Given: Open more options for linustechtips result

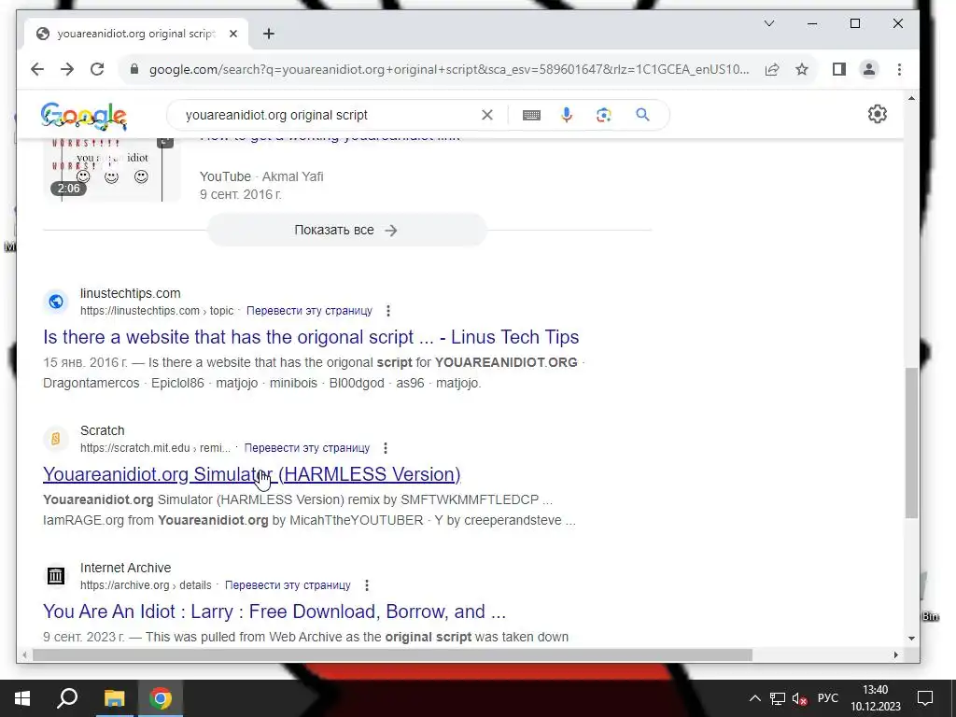Looking at the screenshot, I should coord(388,311).
